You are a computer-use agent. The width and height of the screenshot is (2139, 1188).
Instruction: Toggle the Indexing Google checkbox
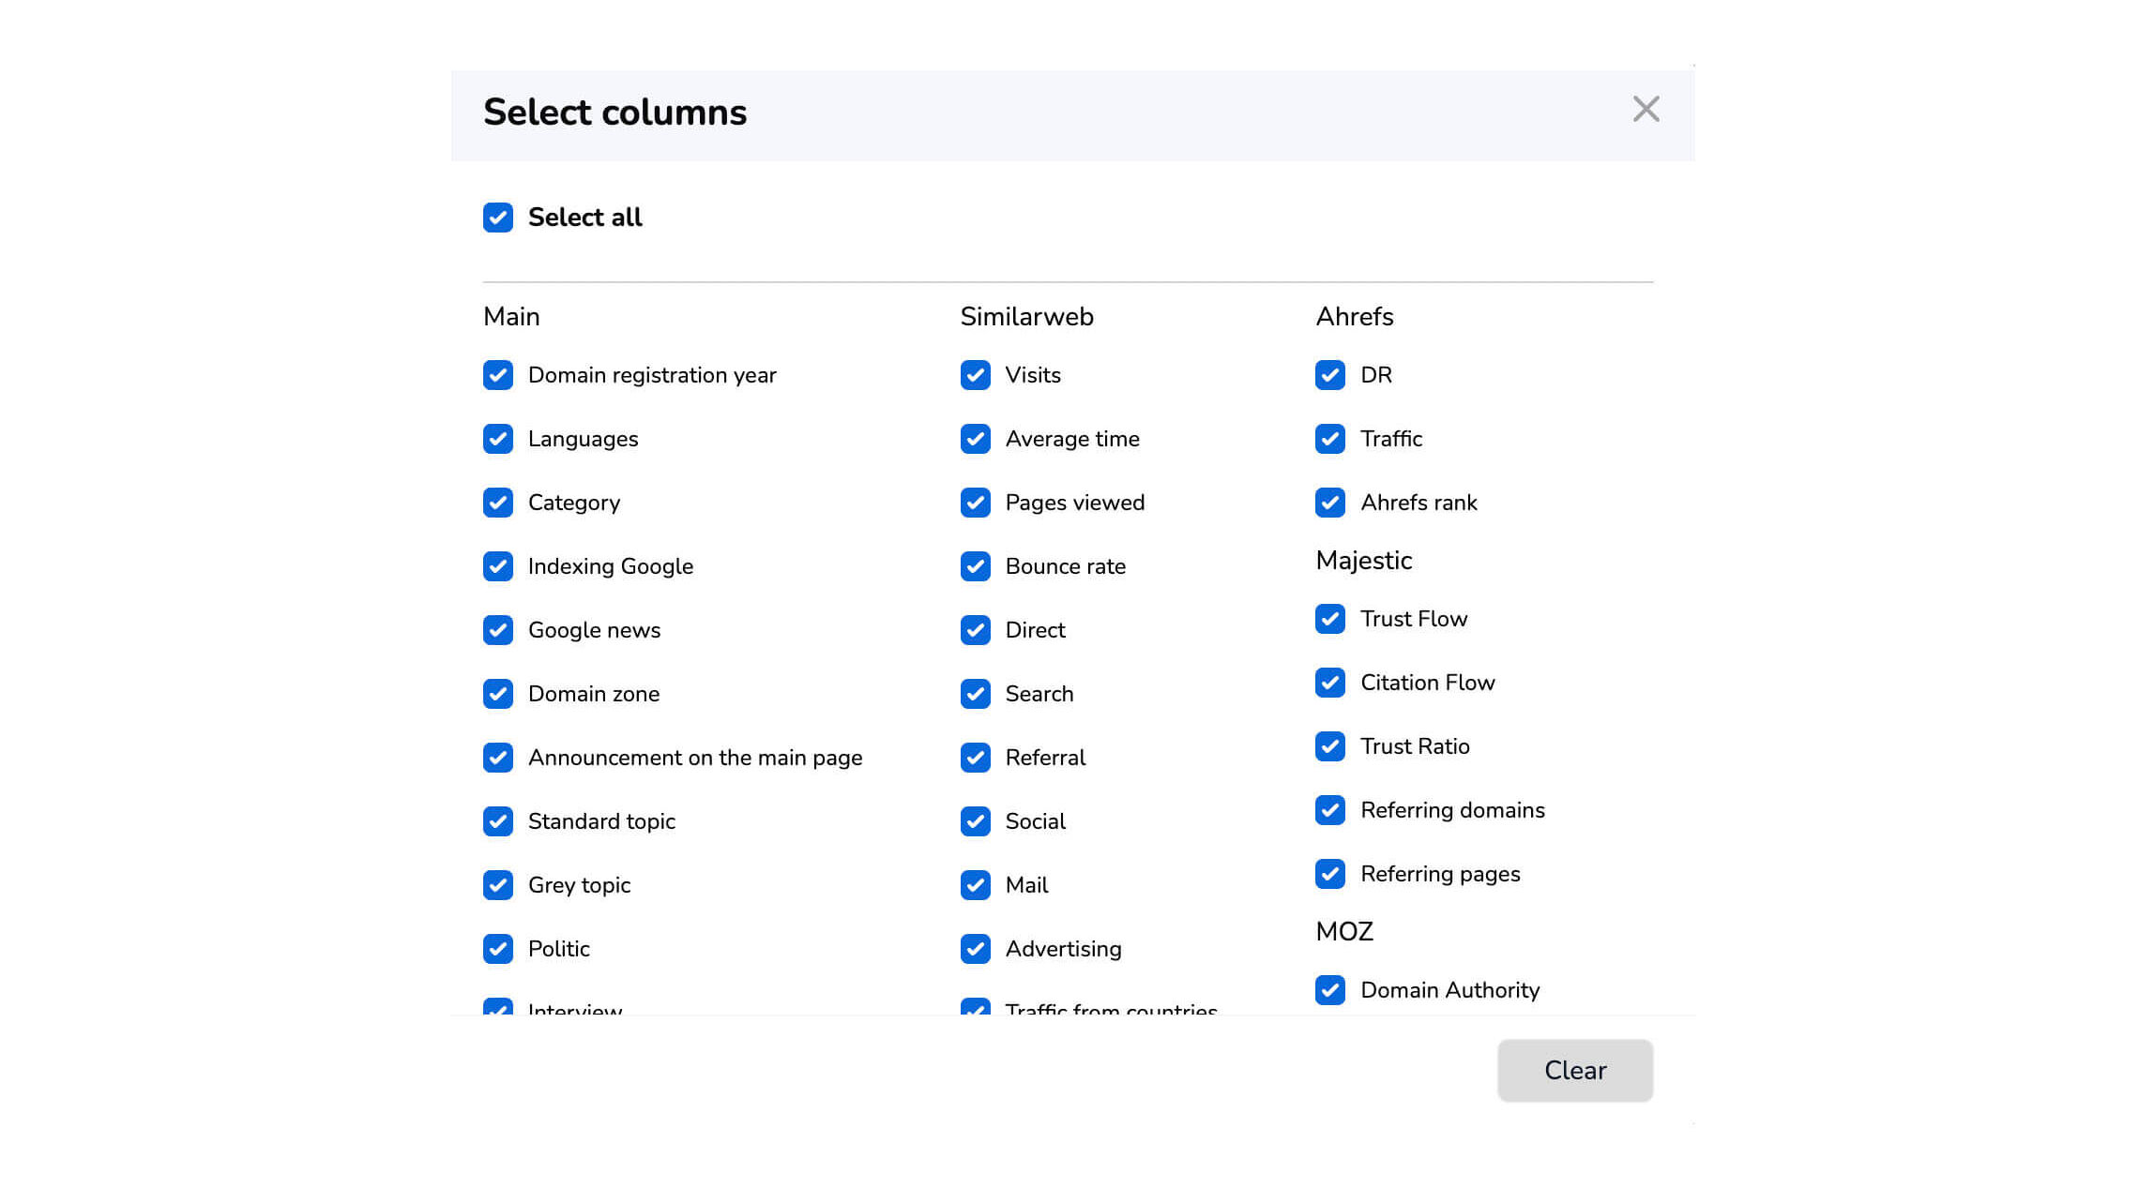click(498, 566)
